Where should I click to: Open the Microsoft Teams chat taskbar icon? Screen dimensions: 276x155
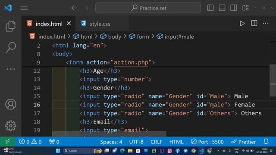(115, 151)
